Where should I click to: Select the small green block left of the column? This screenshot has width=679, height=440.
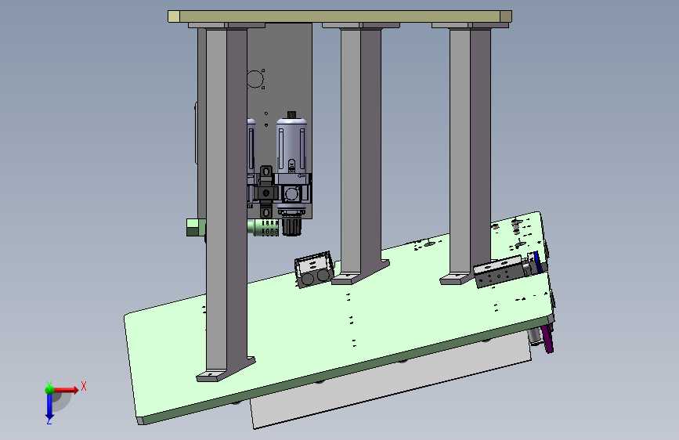196,227
